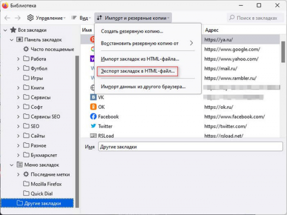Screen dimensions: 287x215
Task: Select the Часто посещаемые gear icon
Action: (26, 49)
